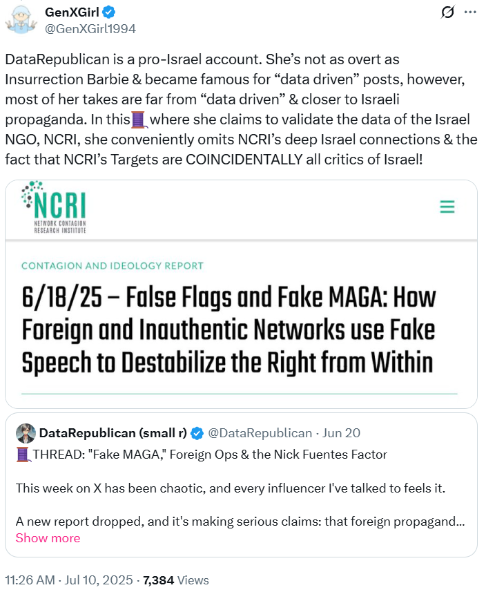The height and width of the screenshot is (592, 486).
Task: Click the NCRI logo in embedded image
Action: click(54, 207)
